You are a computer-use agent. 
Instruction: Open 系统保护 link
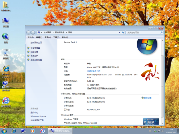tap(34, 56)
